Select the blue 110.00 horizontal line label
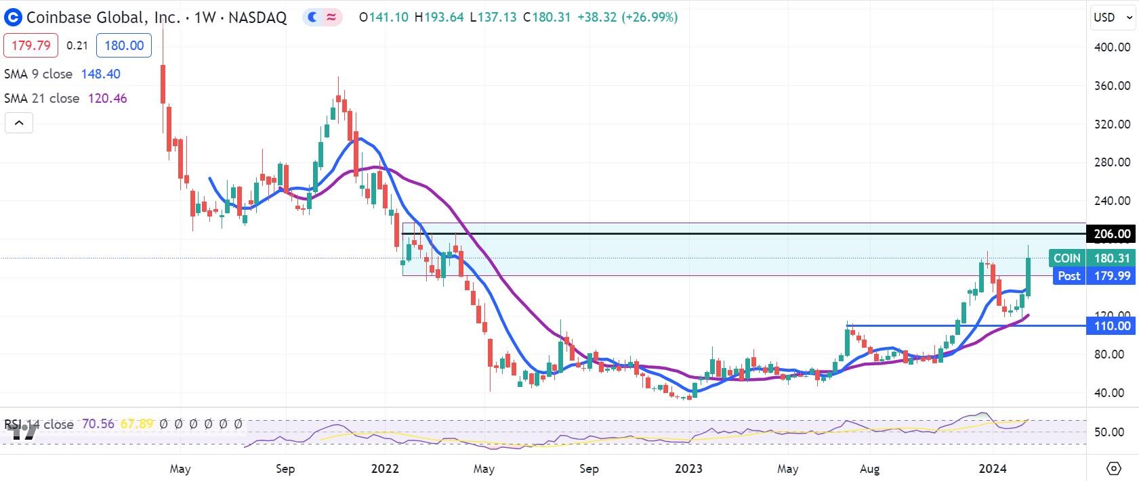Viewport: 1139px width, 481px height. pos(1112,326)
